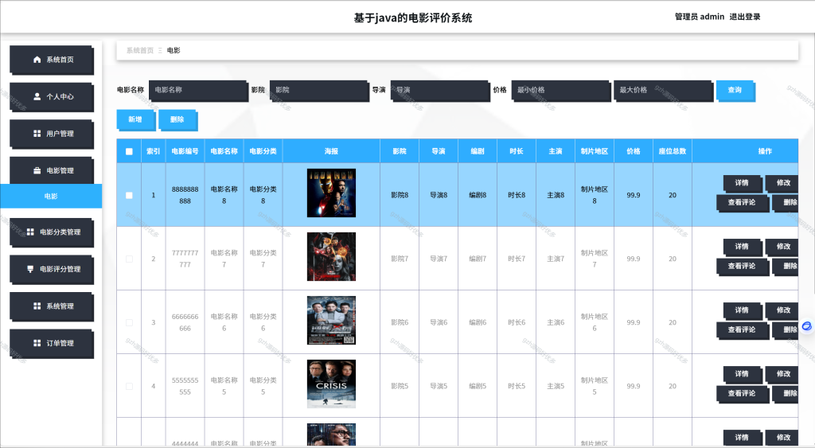Click 修改 for movie 电影名称5
This screenshot has height=448, width=815.
[x=782, y=374]
